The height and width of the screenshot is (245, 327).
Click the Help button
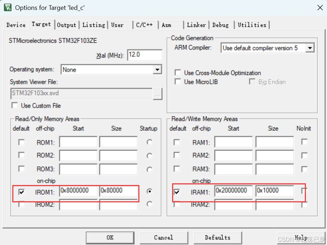click(301, 238)
